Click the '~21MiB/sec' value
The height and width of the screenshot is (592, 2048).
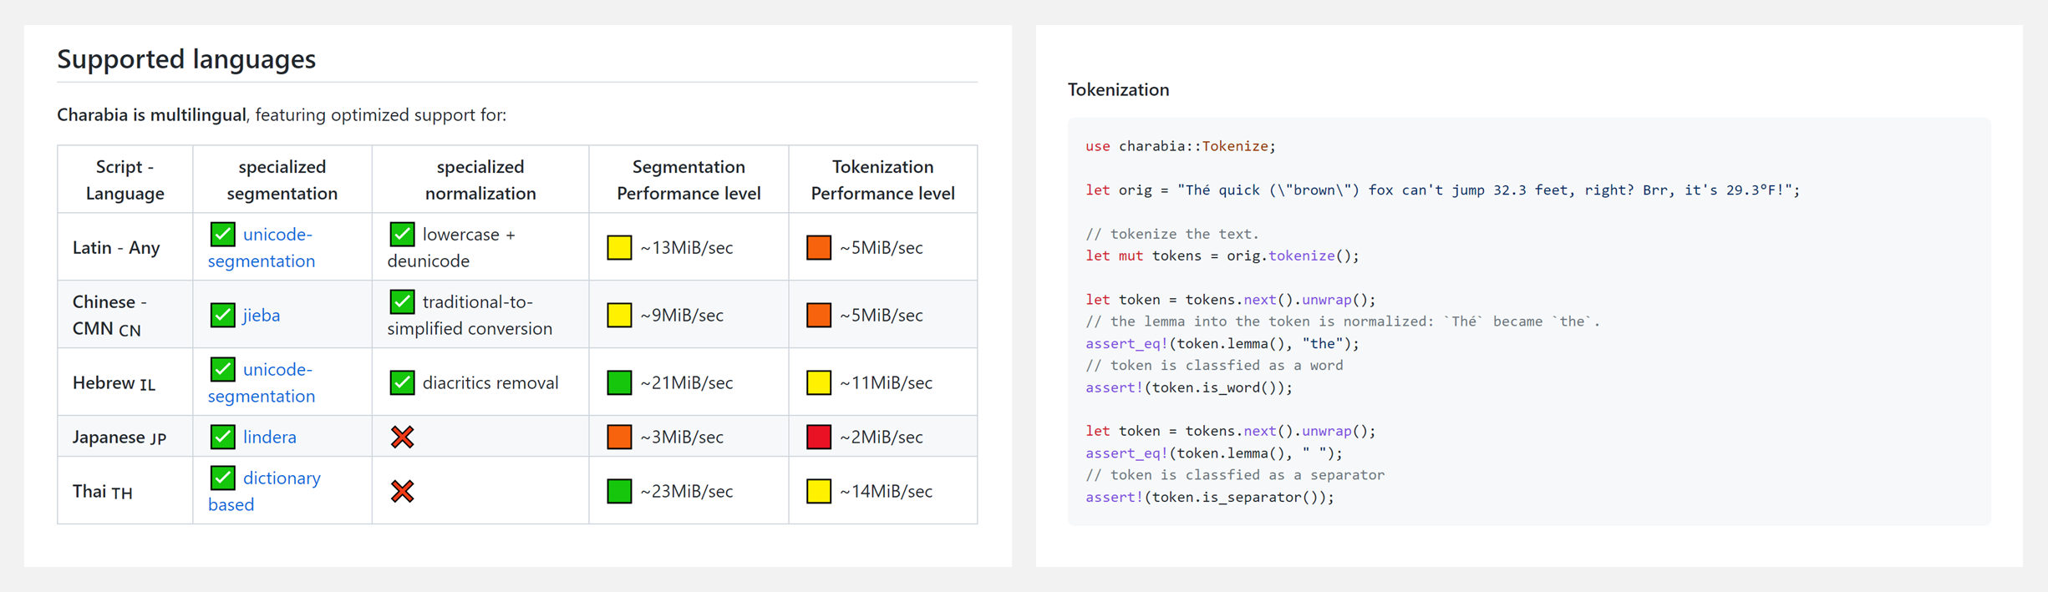(687, 382)
